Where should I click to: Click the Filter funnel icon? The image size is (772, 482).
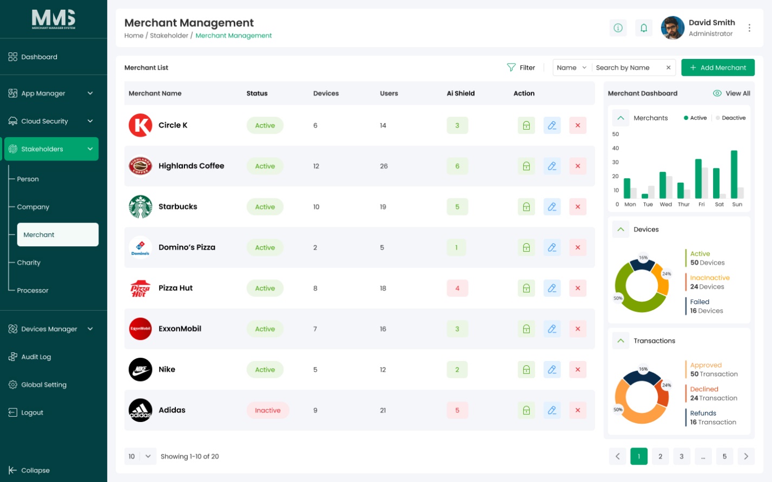coord(511,68)
